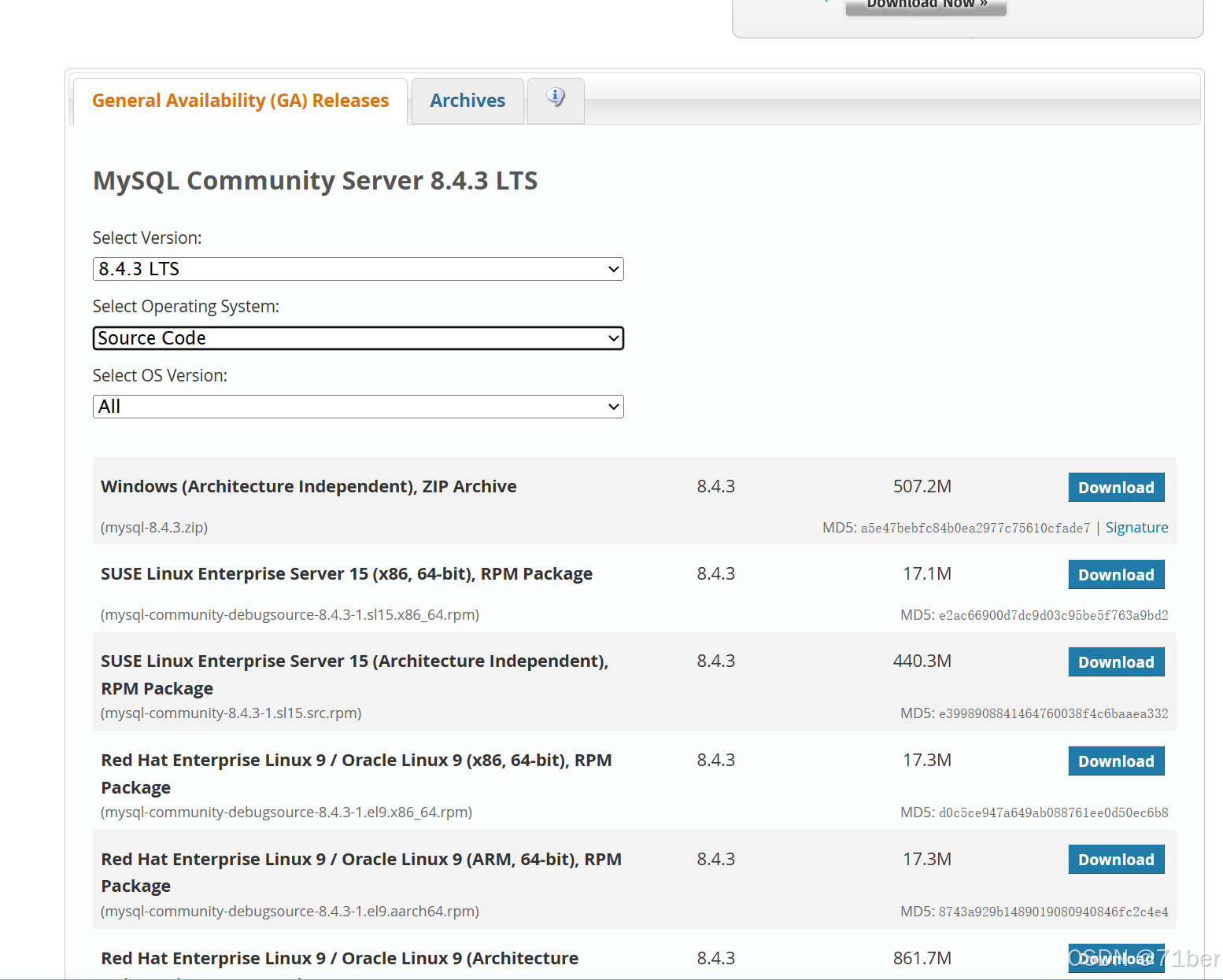
Task: Click the 440.3M file size value
Action: point(922,661)
